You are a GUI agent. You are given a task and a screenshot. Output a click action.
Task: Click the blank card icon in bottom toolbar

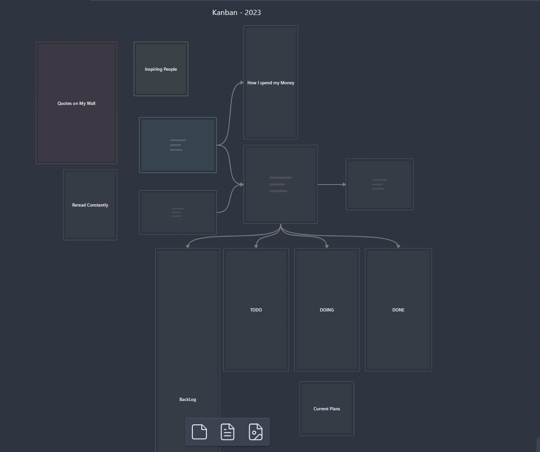pos(199,431)
